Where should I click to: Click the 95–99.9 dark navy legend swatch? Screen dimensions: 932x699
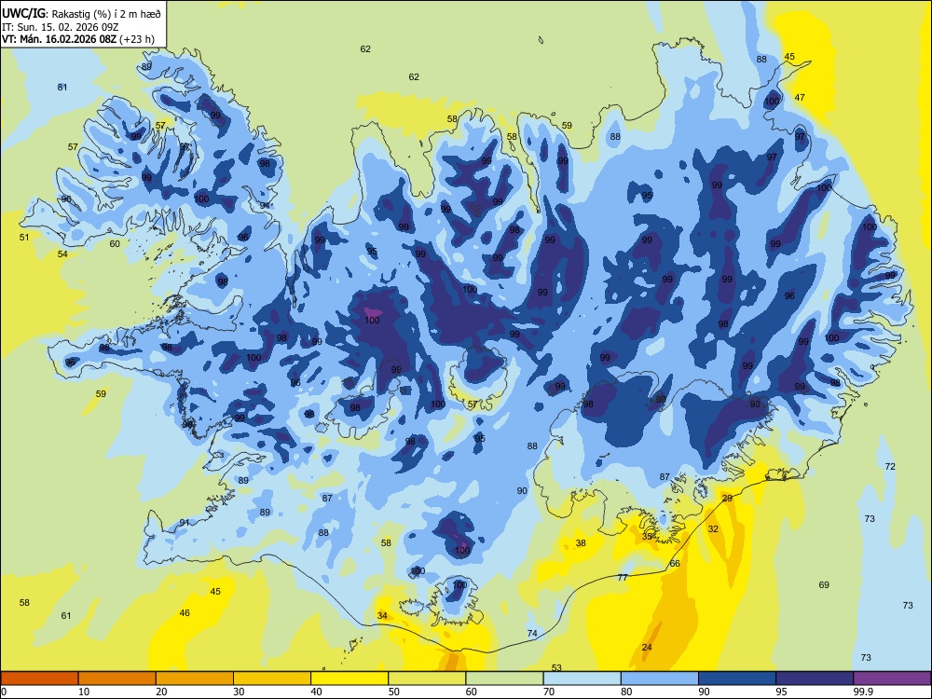tap(815, 678)
